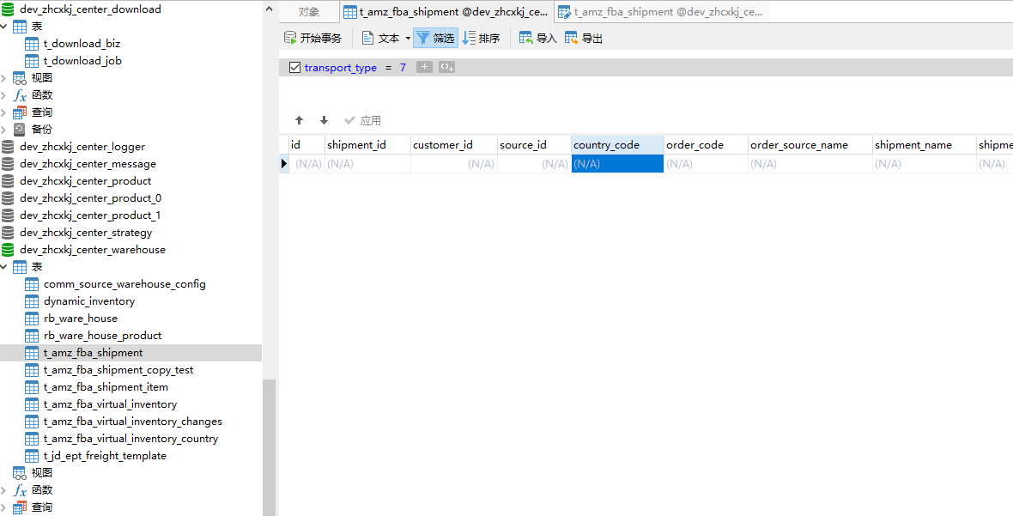Move filter condition down with the down arrow
This screenshot has height=516, width=1013.
pyautogui.click(x=325, y=120)
